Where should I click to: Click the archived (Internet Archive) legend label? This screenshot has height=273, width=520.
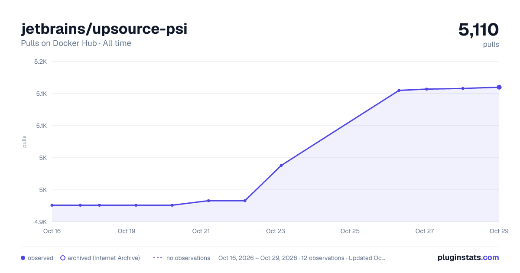tap(104, 258)
